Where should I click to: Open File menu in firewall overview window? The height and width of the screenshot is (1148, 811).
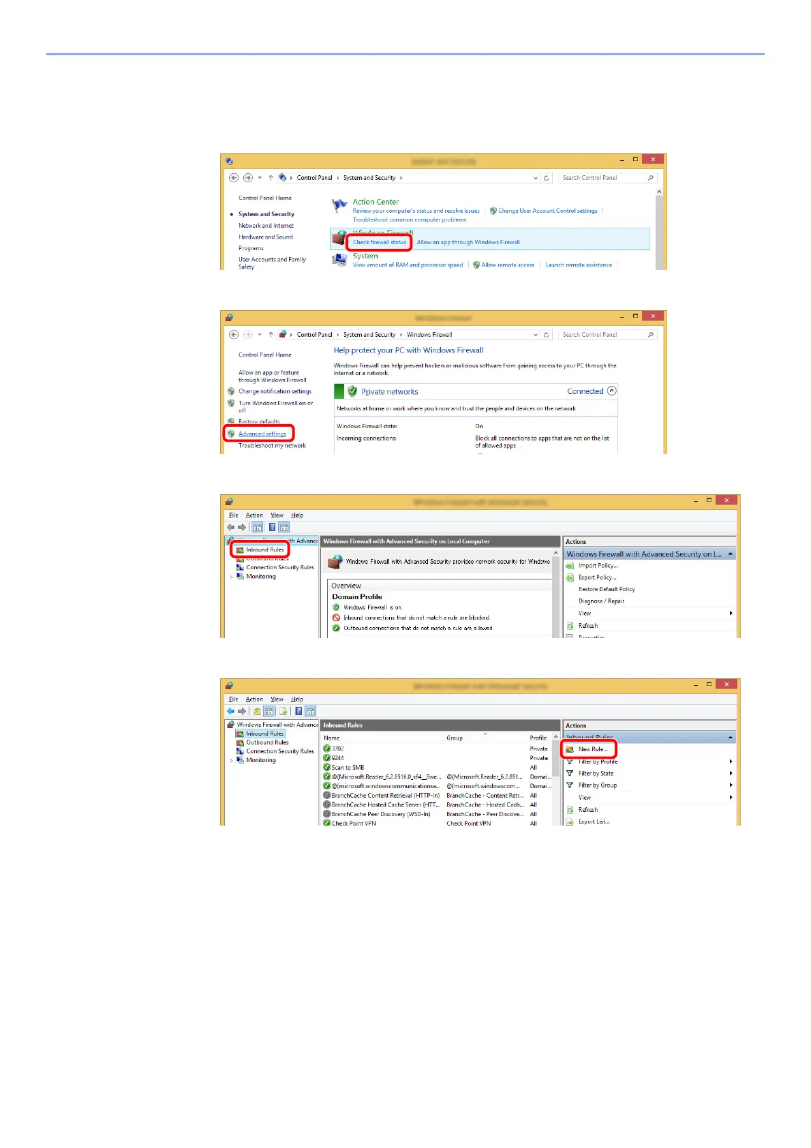coord(234,515)
